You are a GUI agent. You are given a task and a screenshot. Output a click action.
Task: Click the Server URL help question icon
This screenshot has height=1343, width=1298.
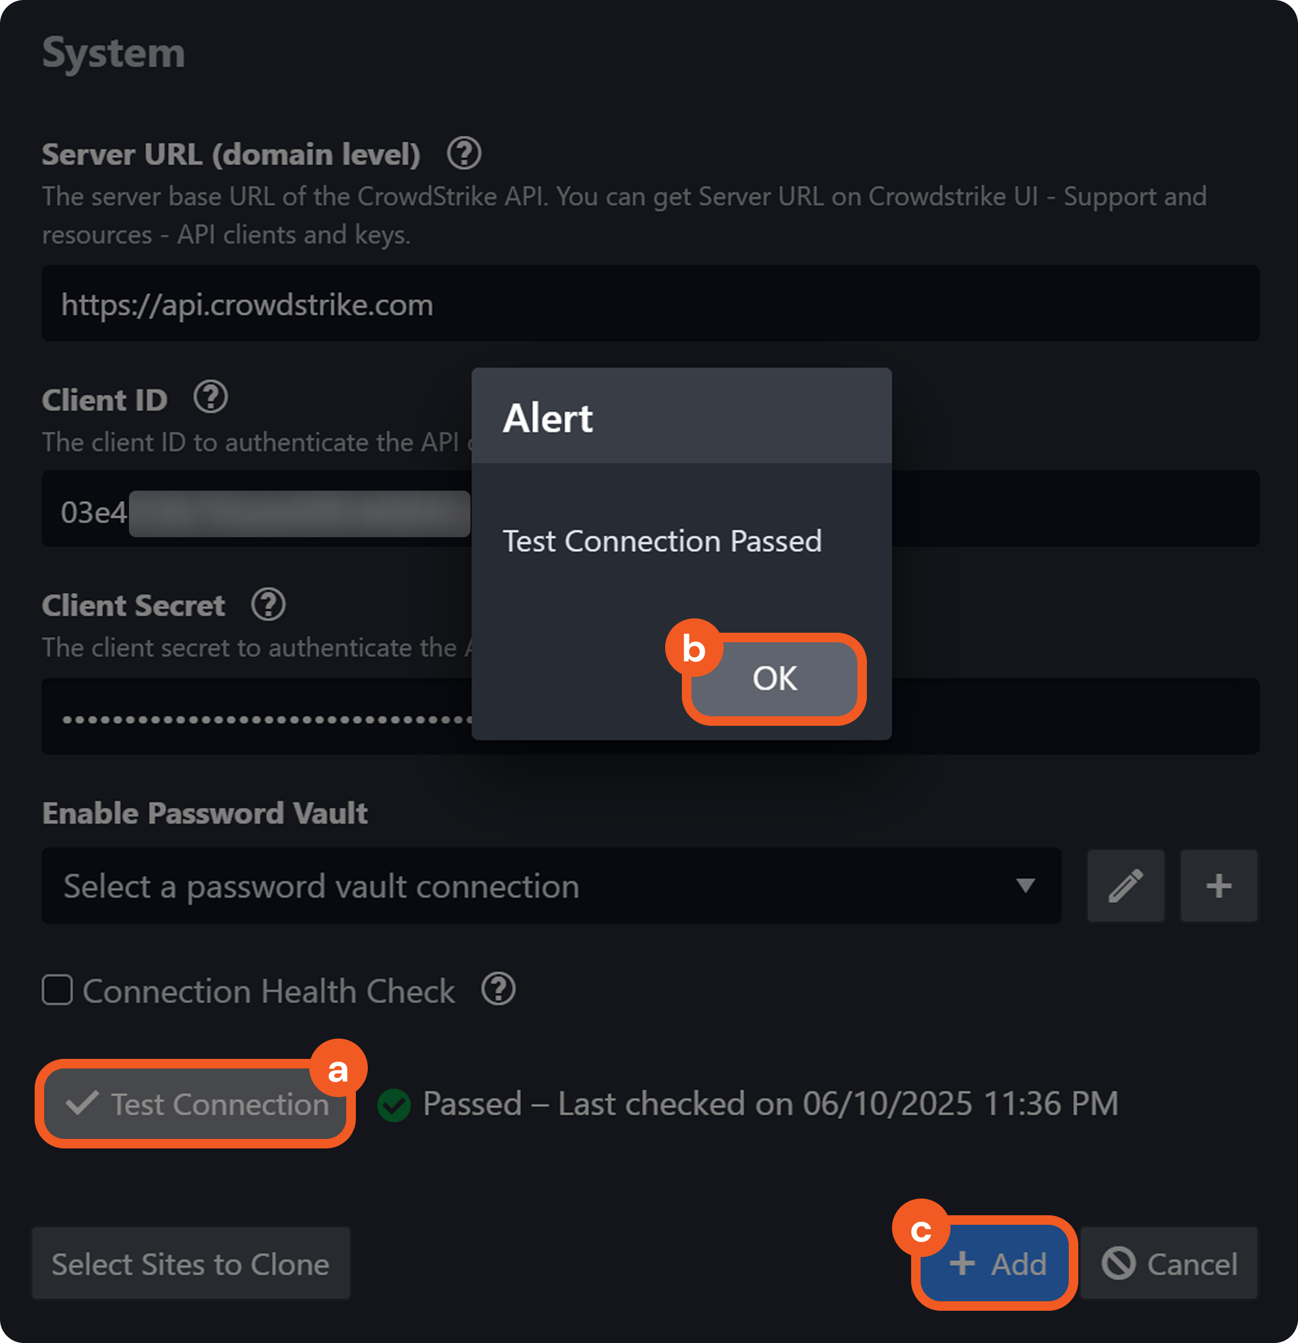pyautogui.click(x=464, y=153)
